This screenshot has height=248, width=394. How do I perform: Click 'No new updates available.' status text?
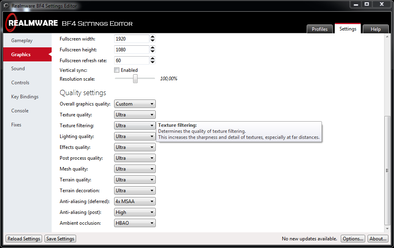pyautogui.click(x=310, y=239)
